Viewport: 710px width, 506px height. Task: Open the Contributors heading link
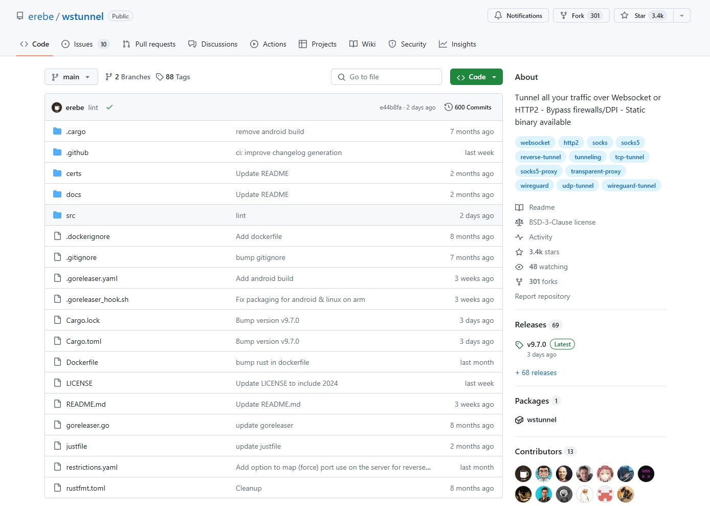coord(538,451)
